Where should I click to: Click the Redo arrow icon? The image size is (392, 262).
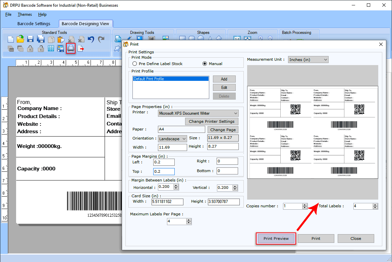point(101,39)
